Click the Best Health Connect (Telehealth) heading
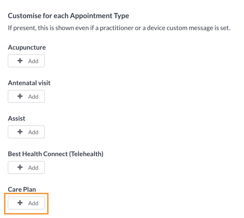The image size is (244, 218). coord(55,154)
